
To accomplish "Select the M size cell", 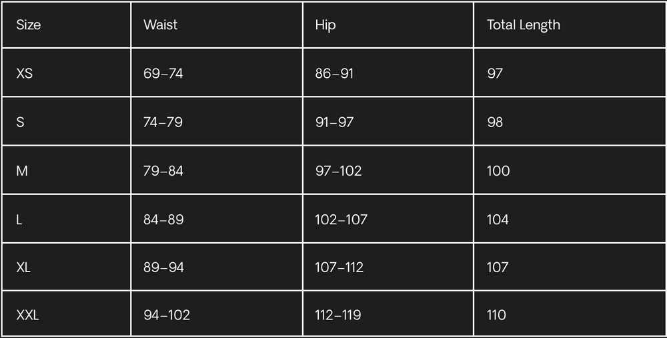I will click(x=22, y=171).
